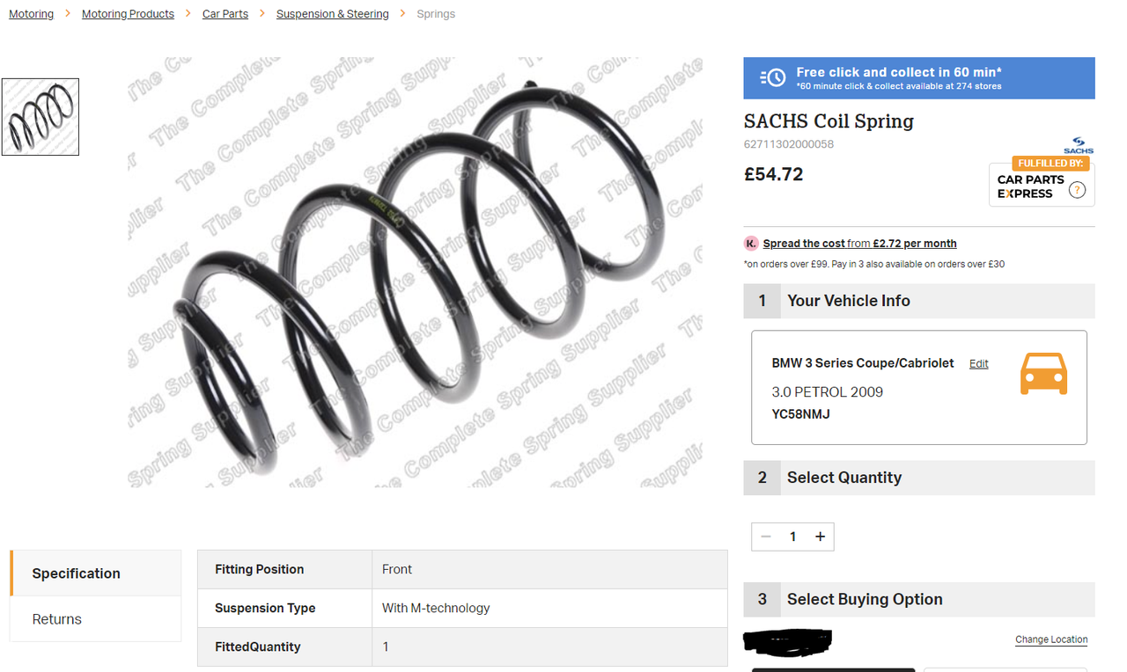Switch to the Returns tab
This screenshot has width=1127, height=672.
click(x=96, y=619)
